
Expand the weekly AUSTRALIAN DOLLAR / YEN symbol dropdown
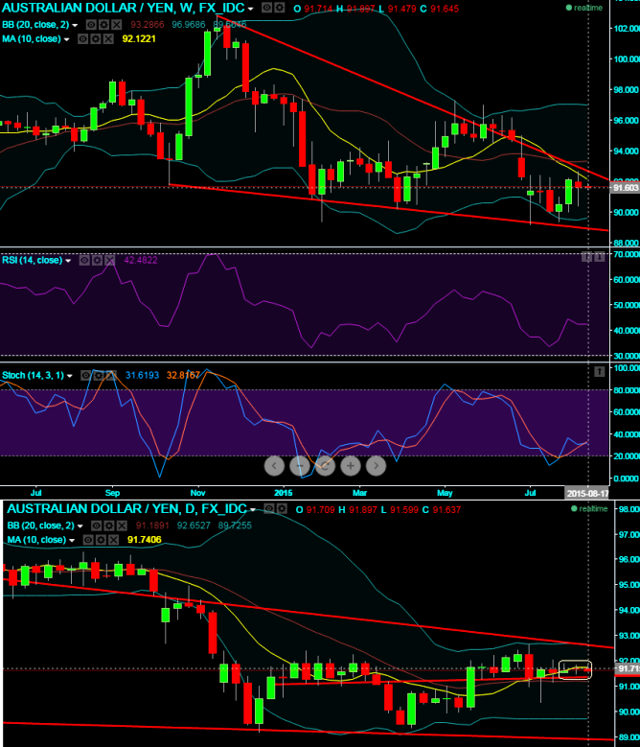[x=250, y=9]
